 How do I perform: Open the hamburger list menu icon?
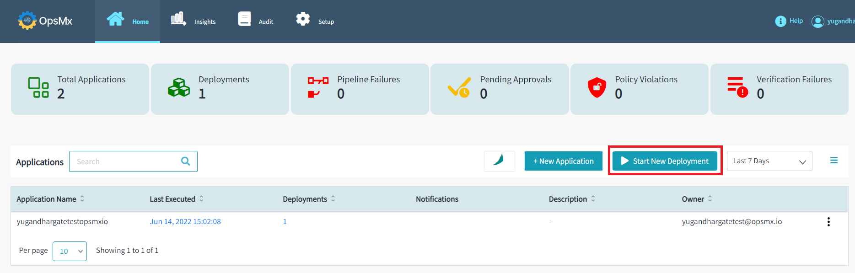pos(833,161)
